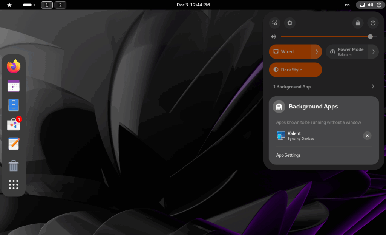386x235 pixels.
Task: Open the date and time menu
Action: tap(193, 5)
